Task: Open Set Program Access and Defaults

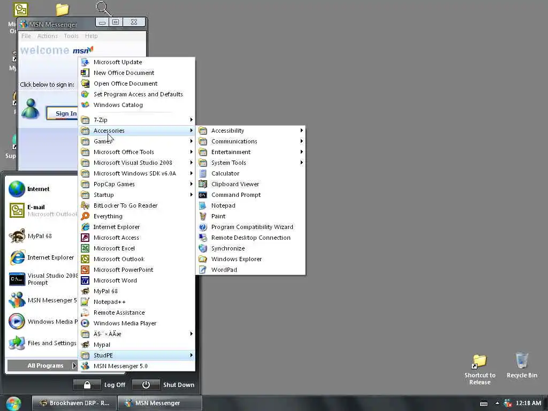Action: [136, 94]
